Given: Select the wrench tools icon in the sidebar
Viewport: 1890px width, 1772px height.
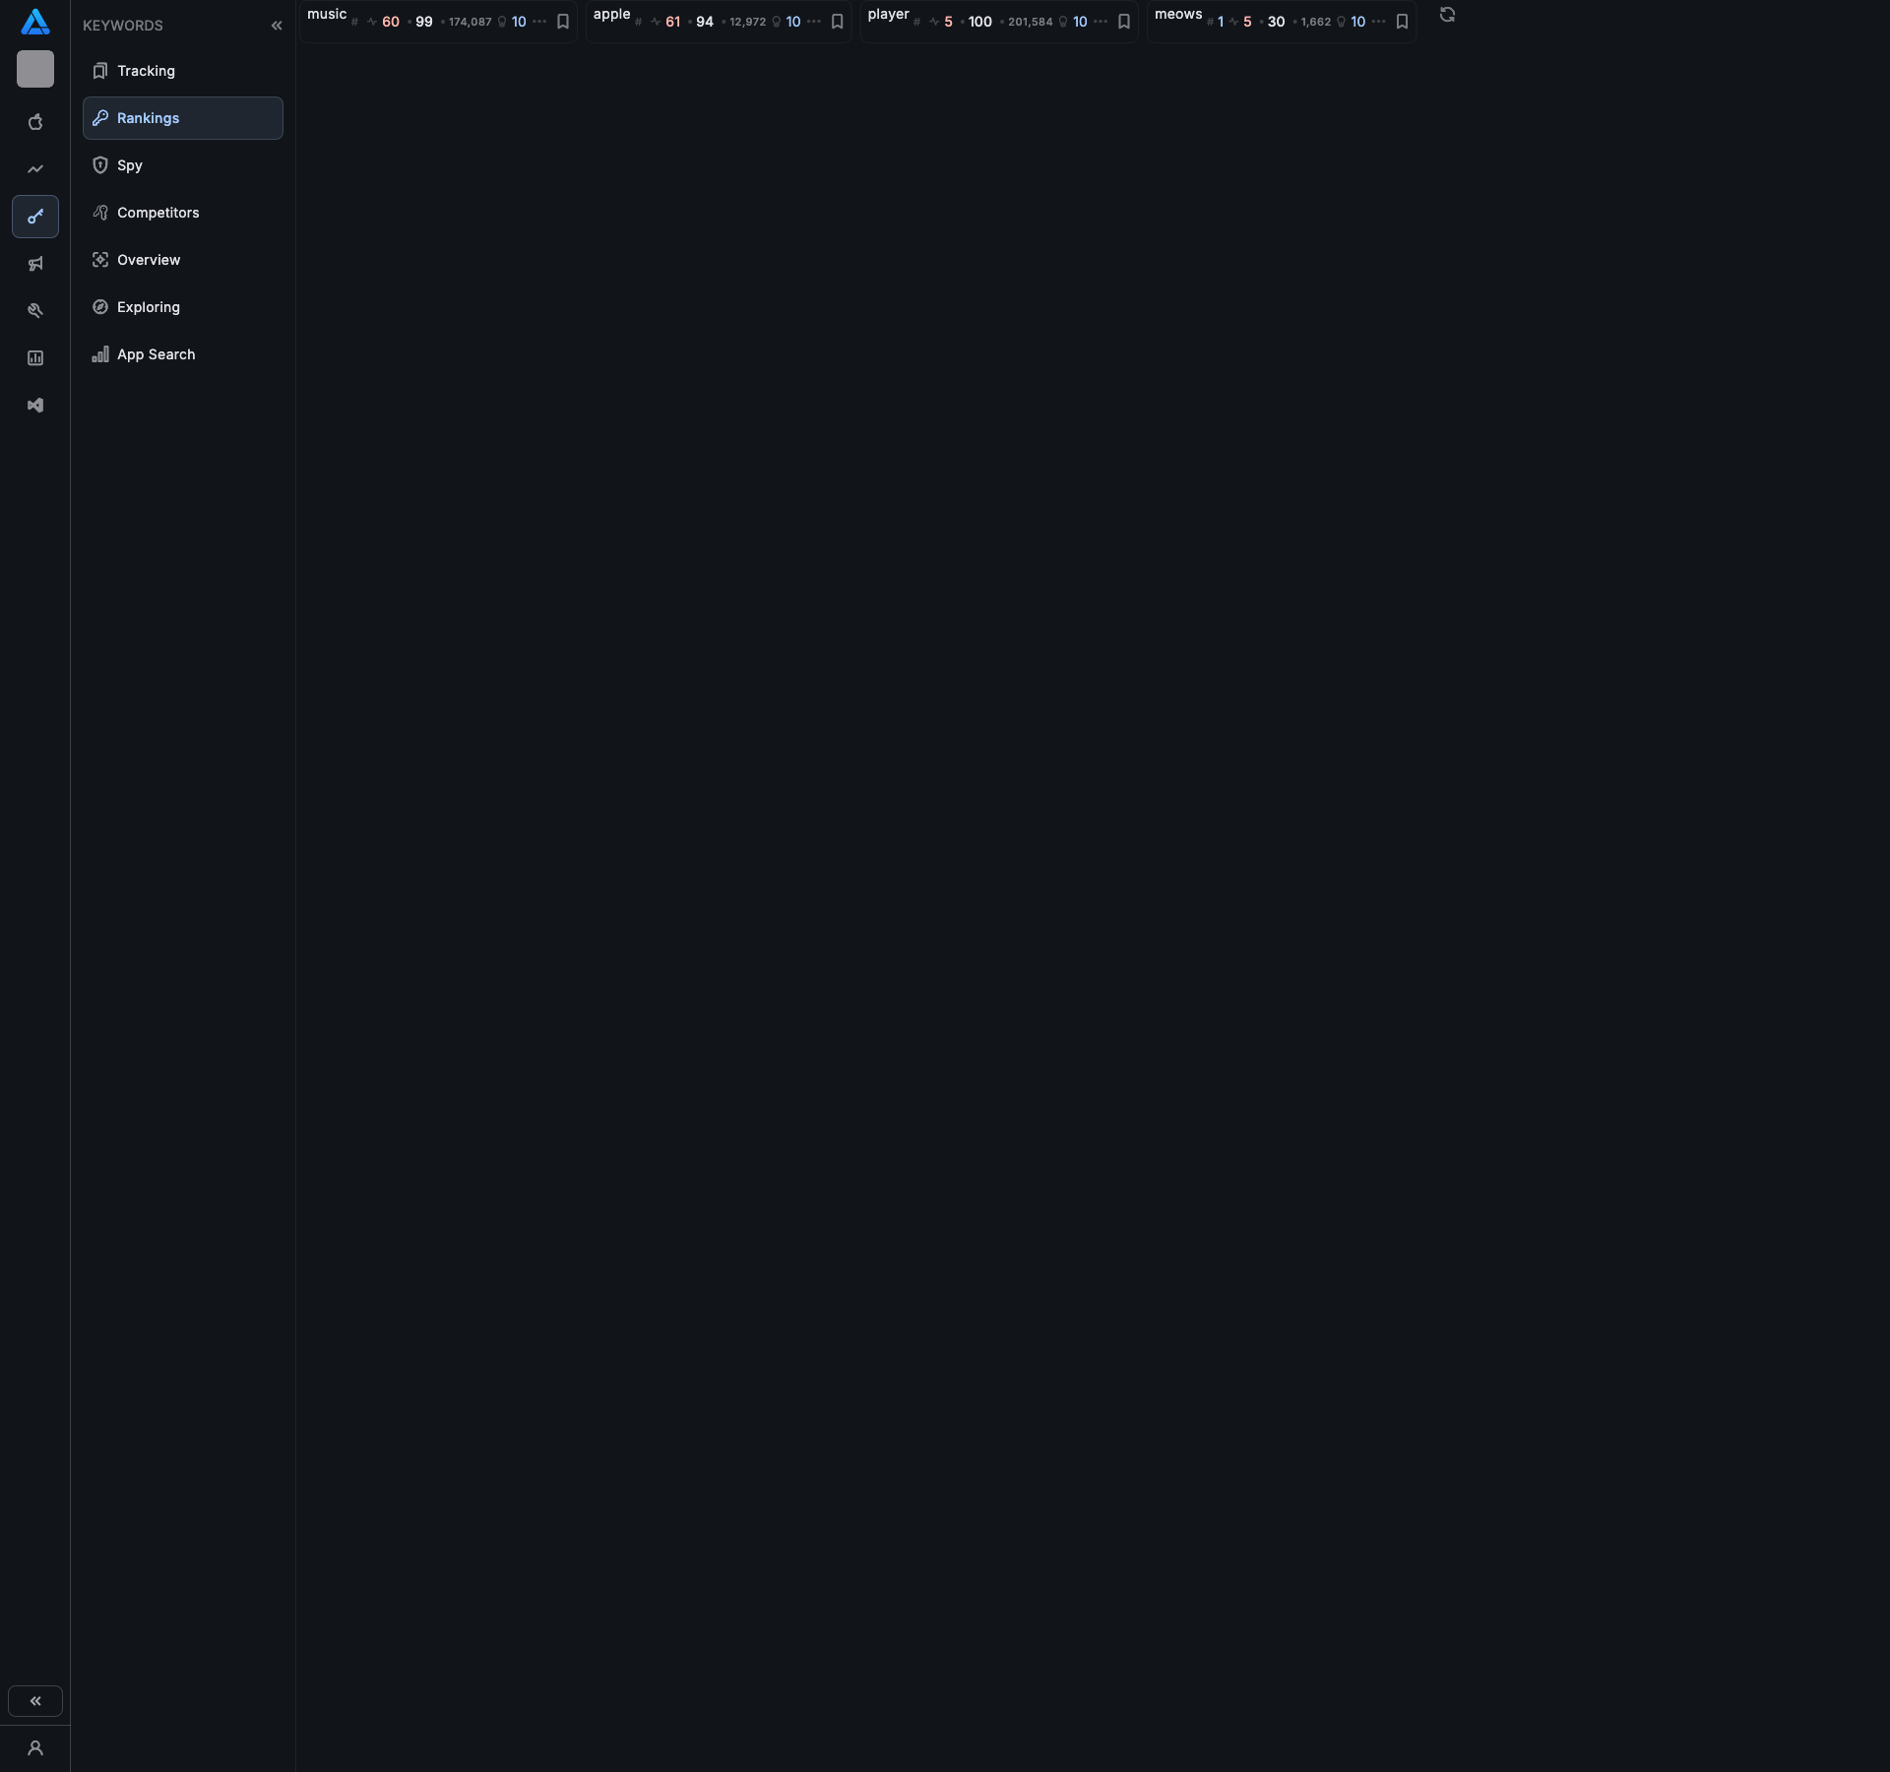Looking at the screenshot, I should point(35,310).
